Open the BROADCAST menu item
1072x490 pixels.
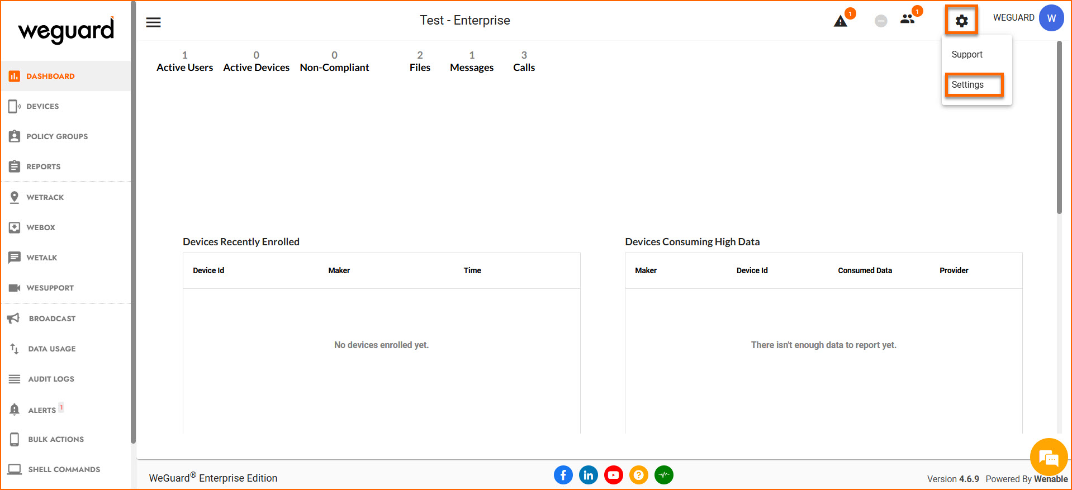click(x=65, y=318)
